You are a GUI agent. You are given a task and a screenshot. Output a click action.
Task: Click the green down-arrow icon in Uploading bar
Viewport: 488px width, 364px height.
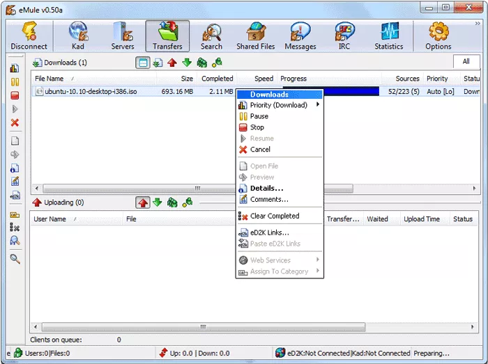[x=158, y=203]
